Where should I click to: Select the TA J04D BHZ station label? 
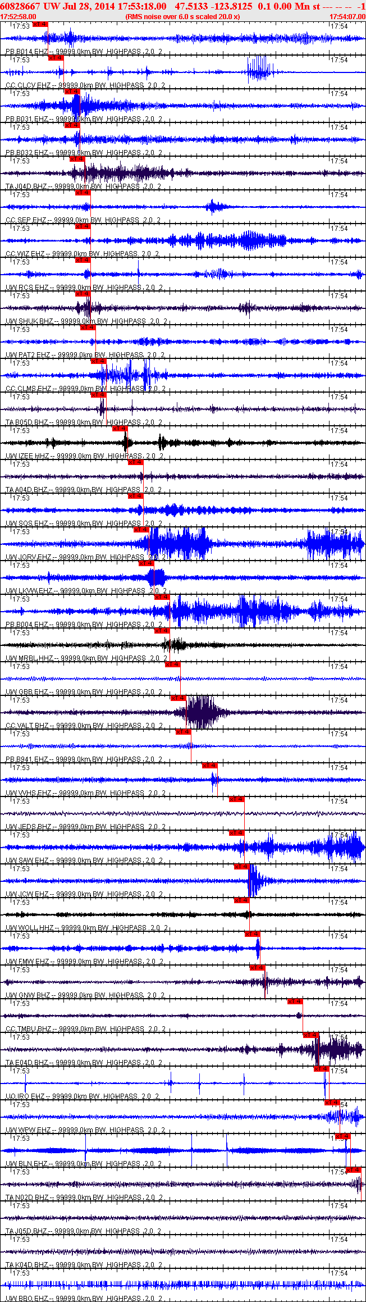(x=27, y=186)
